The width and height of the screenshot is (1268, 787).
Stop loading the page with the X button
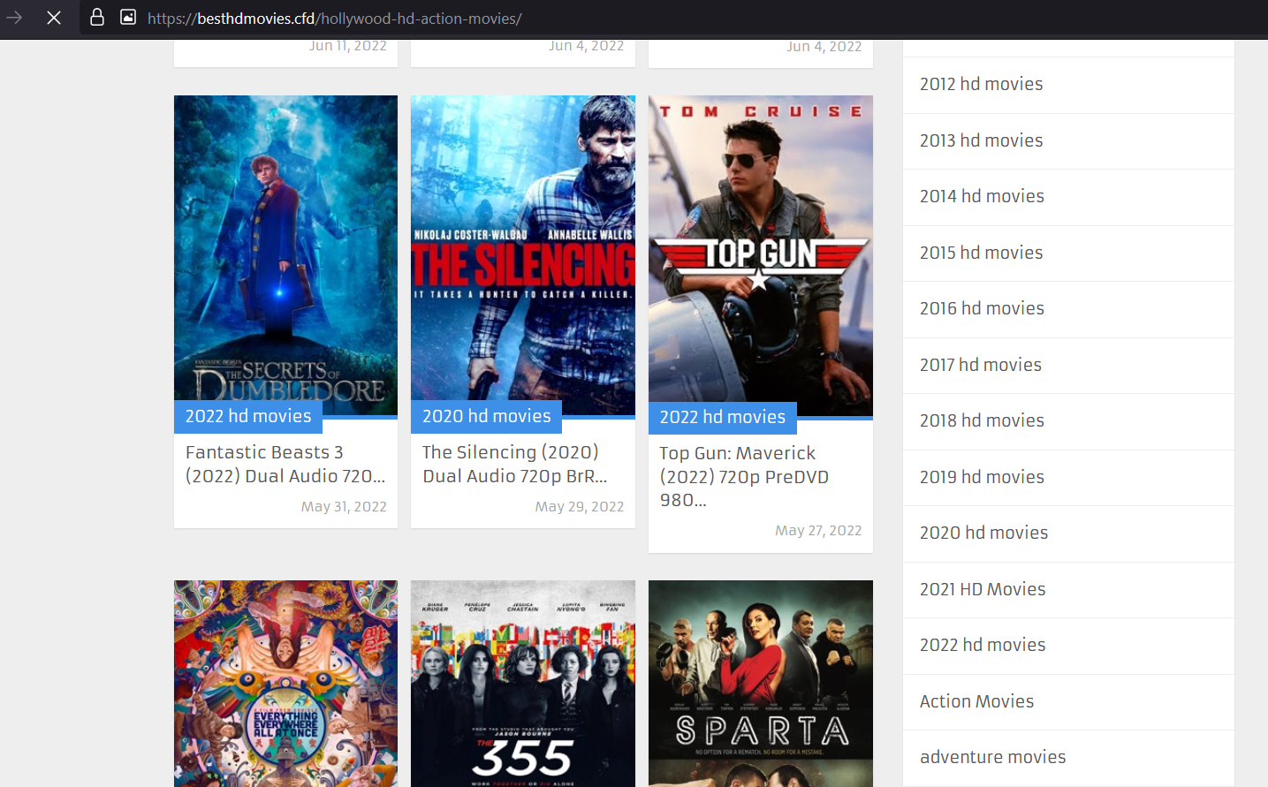point(54,18)
